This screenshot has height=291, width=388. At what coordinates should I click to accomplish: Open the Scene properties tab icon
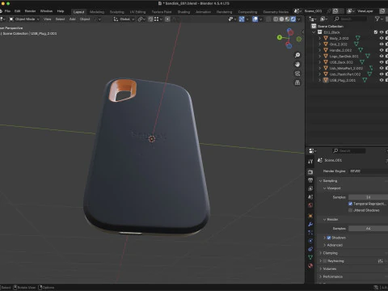(310, 197)
